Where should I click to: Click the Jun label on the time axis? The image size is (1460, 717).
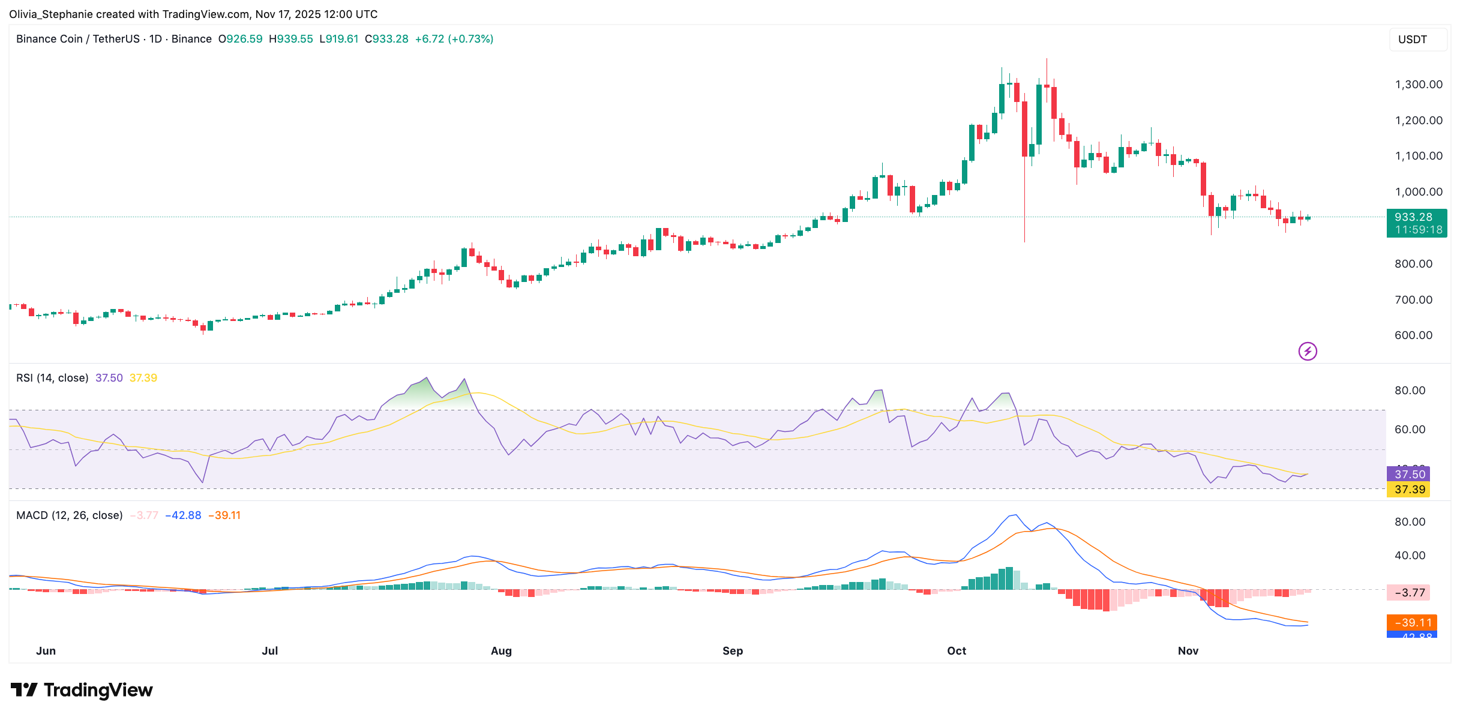coord(46,650)
